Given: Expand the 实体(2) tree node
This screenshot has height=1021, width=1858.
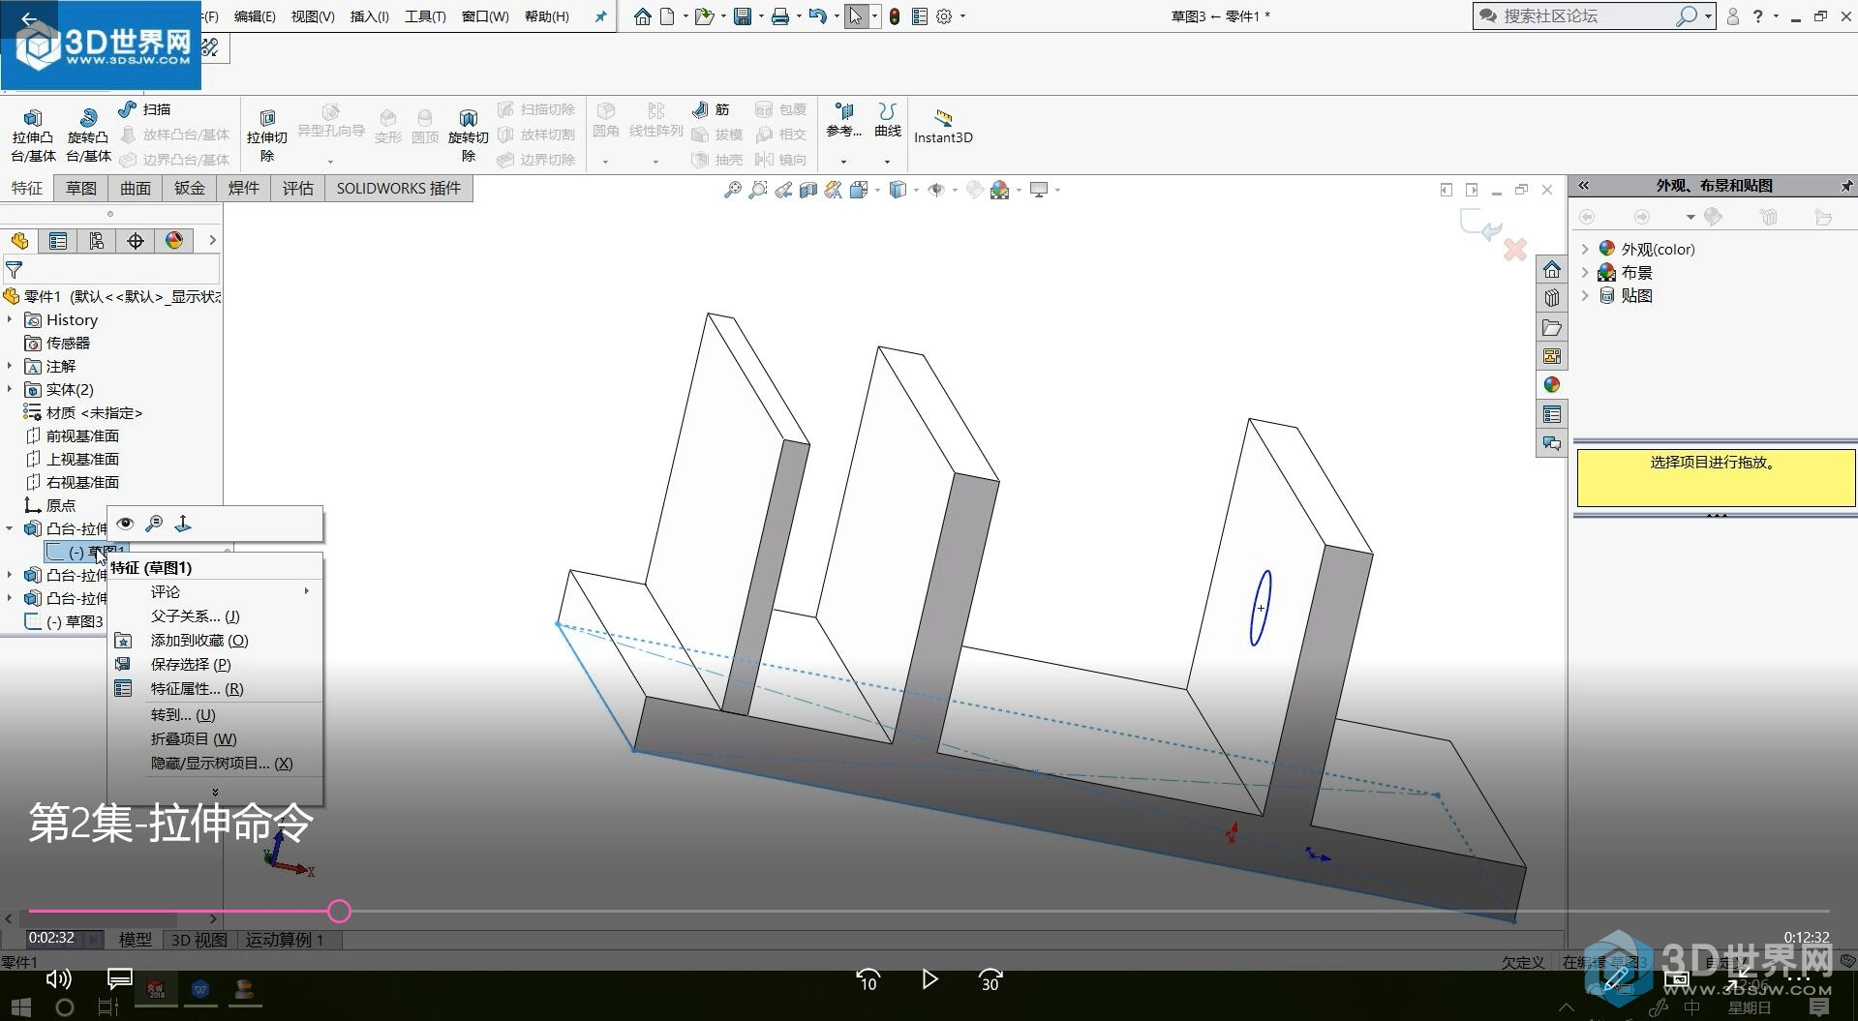Looking at the screenshot, I should (x=10, y=389).
